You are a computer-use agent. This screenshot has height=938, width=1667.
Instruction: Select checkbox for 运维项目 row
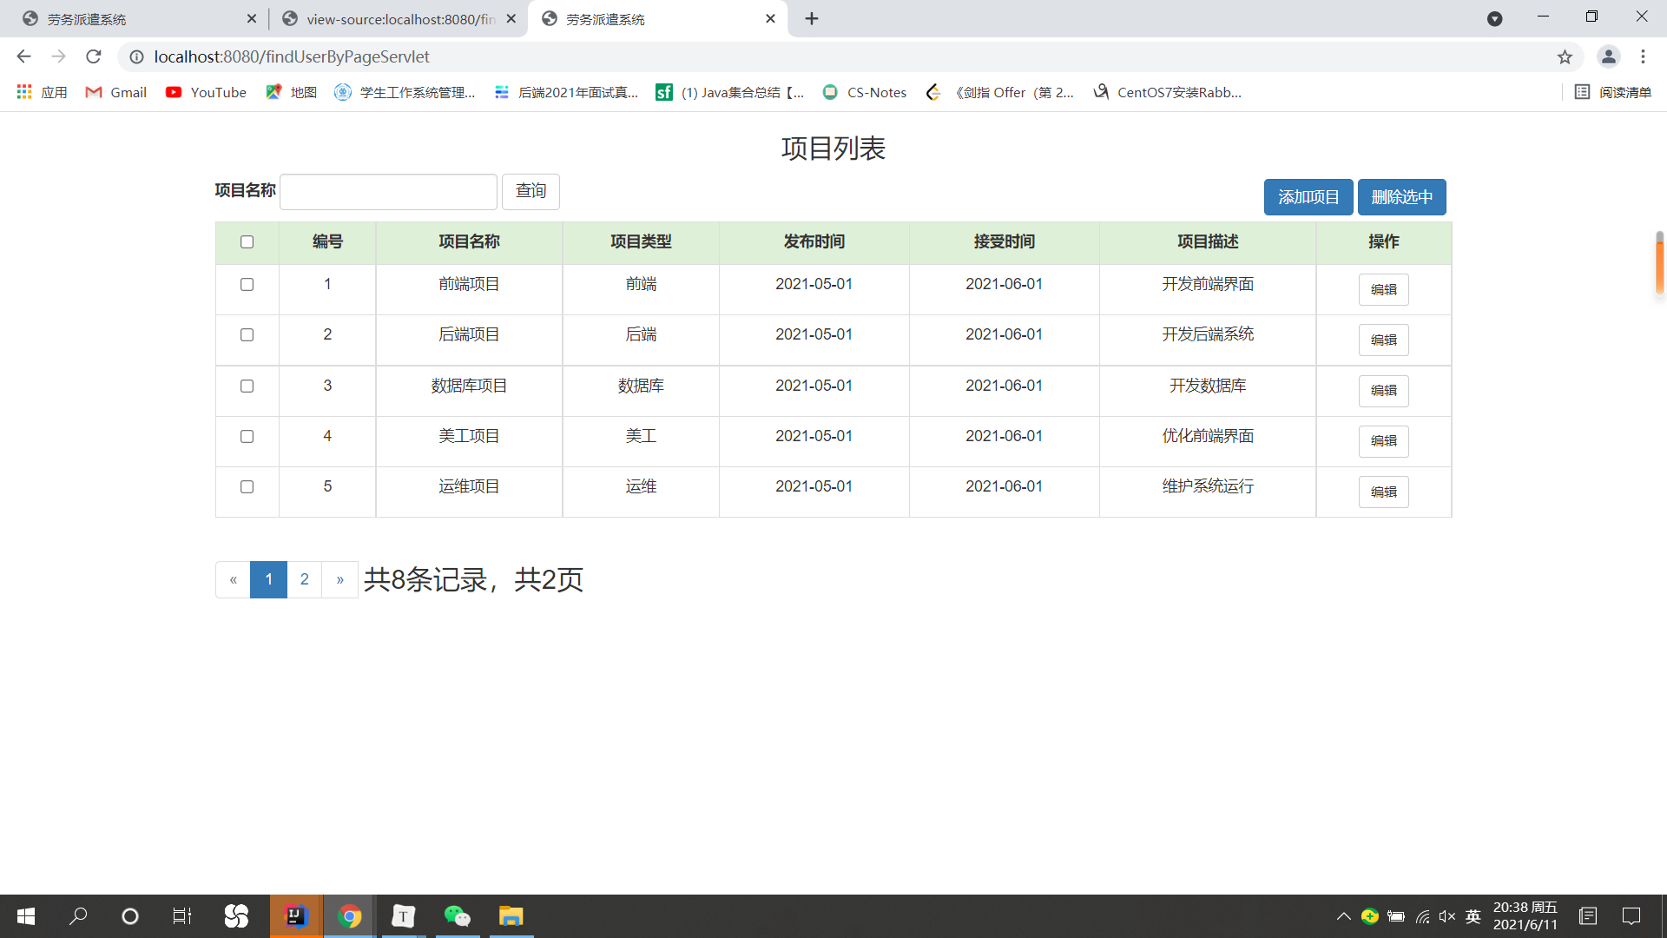pos(247,487)
